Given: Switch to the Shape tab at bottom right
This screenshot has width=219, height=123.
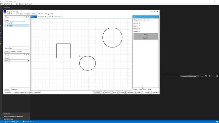Looking at the screenshot, I should [135, 89].
